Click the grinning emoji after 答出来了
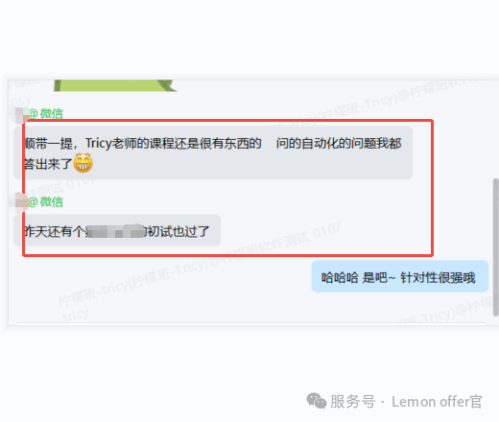 point(83,163)
